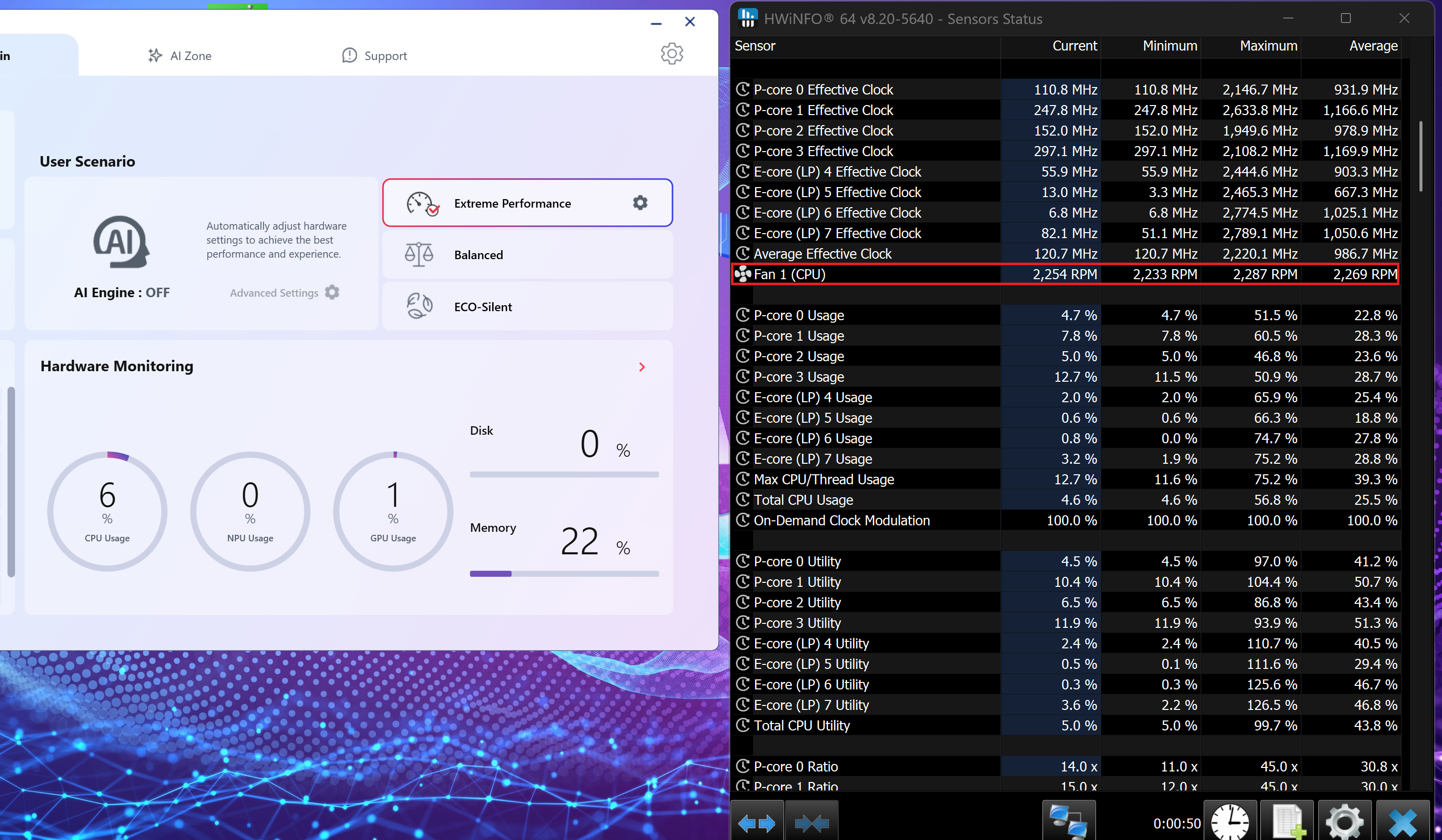
Task: Open the Advanced Settings link
Action: pyautogui.click(x=274, y=293)
